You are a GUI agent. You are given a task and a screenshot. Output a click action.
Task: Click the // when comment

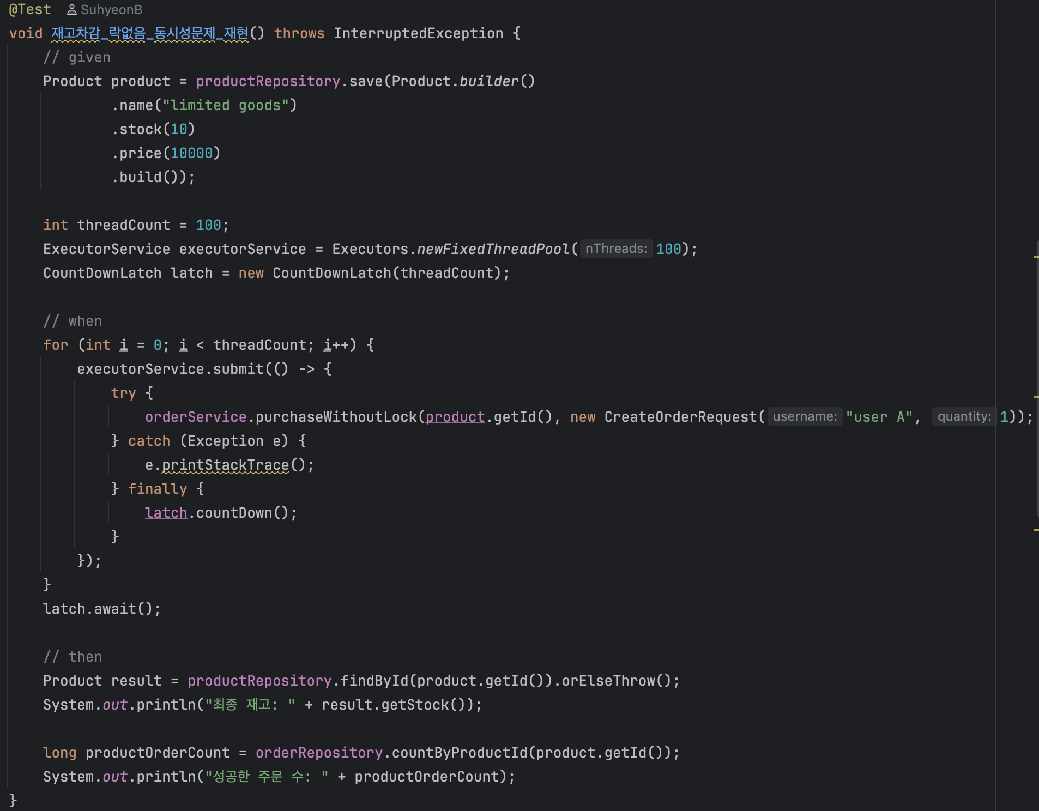[73, 321]
